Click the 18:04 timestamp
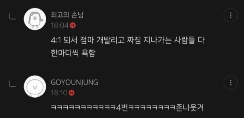 (x=60, y=25)
